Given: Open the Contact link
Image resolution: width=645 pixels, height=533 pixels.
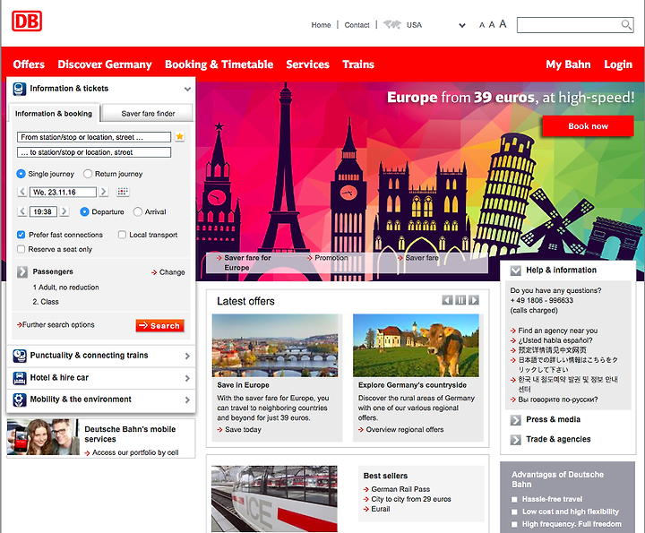Looking at the screenshot, I should click(x=357, y=25).
